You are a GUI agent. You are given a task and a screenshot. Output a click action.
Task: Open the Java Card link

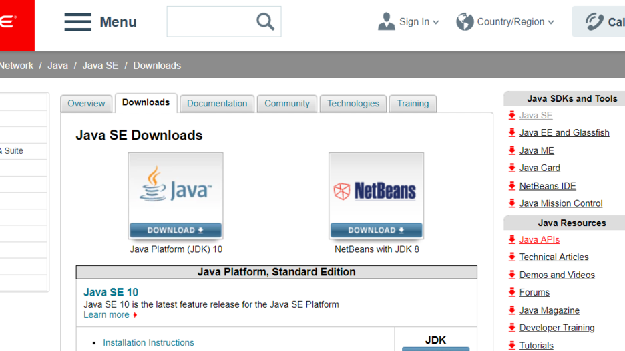click(540, 168)
